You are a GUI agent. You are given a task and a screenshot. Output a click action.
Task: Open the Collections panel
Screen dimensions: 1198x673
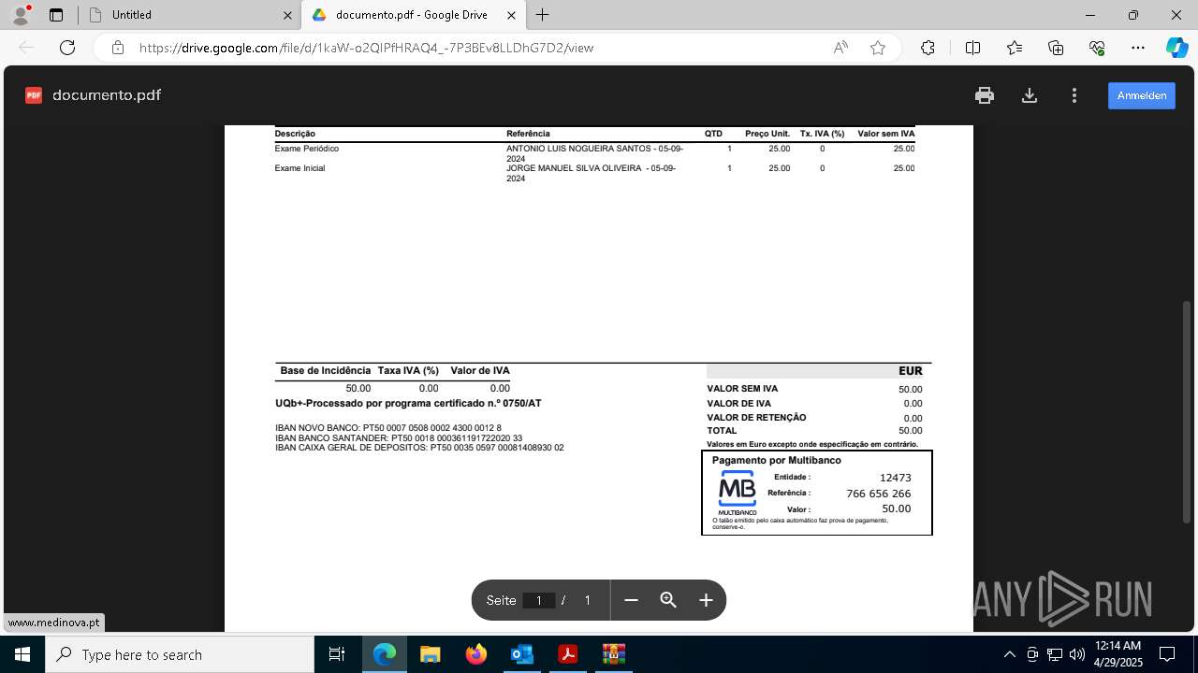coord(1056,48)
